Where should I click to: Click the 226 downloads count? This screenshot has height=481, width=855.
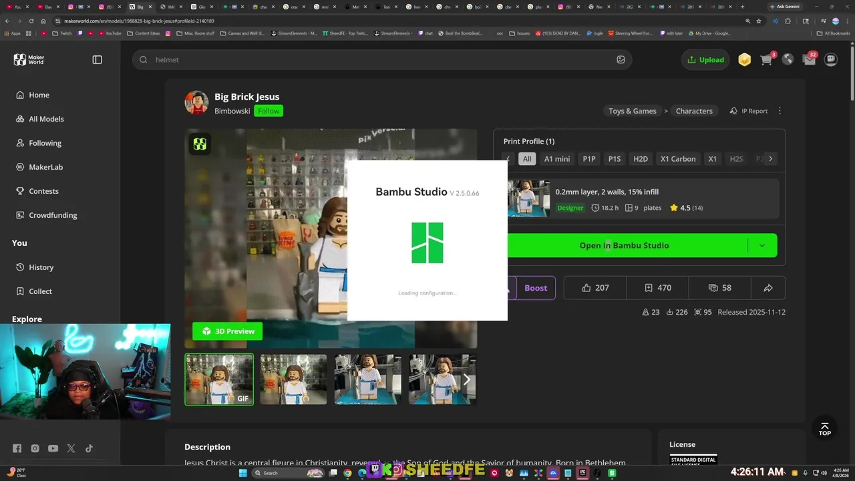(677, 312)
